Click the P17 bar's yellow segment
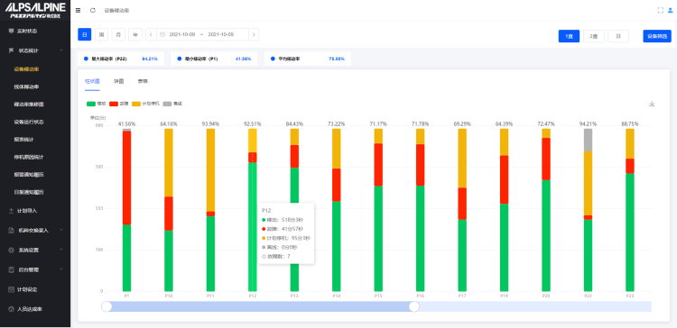Screen dimensions: 677x328 click(x=462, y=159)
